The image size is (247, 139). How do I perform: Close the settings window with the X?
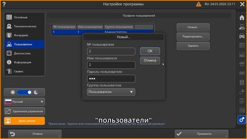pos(242,4)
